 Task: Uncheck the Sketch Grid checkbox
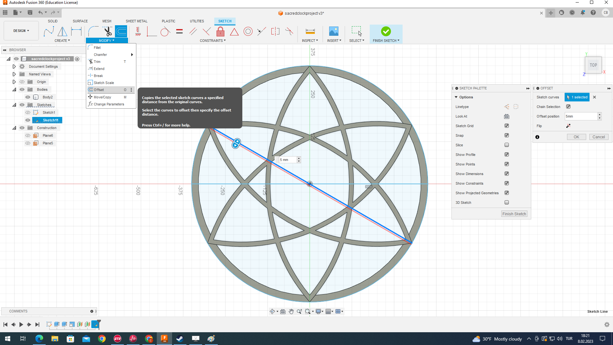pos(507,126)
